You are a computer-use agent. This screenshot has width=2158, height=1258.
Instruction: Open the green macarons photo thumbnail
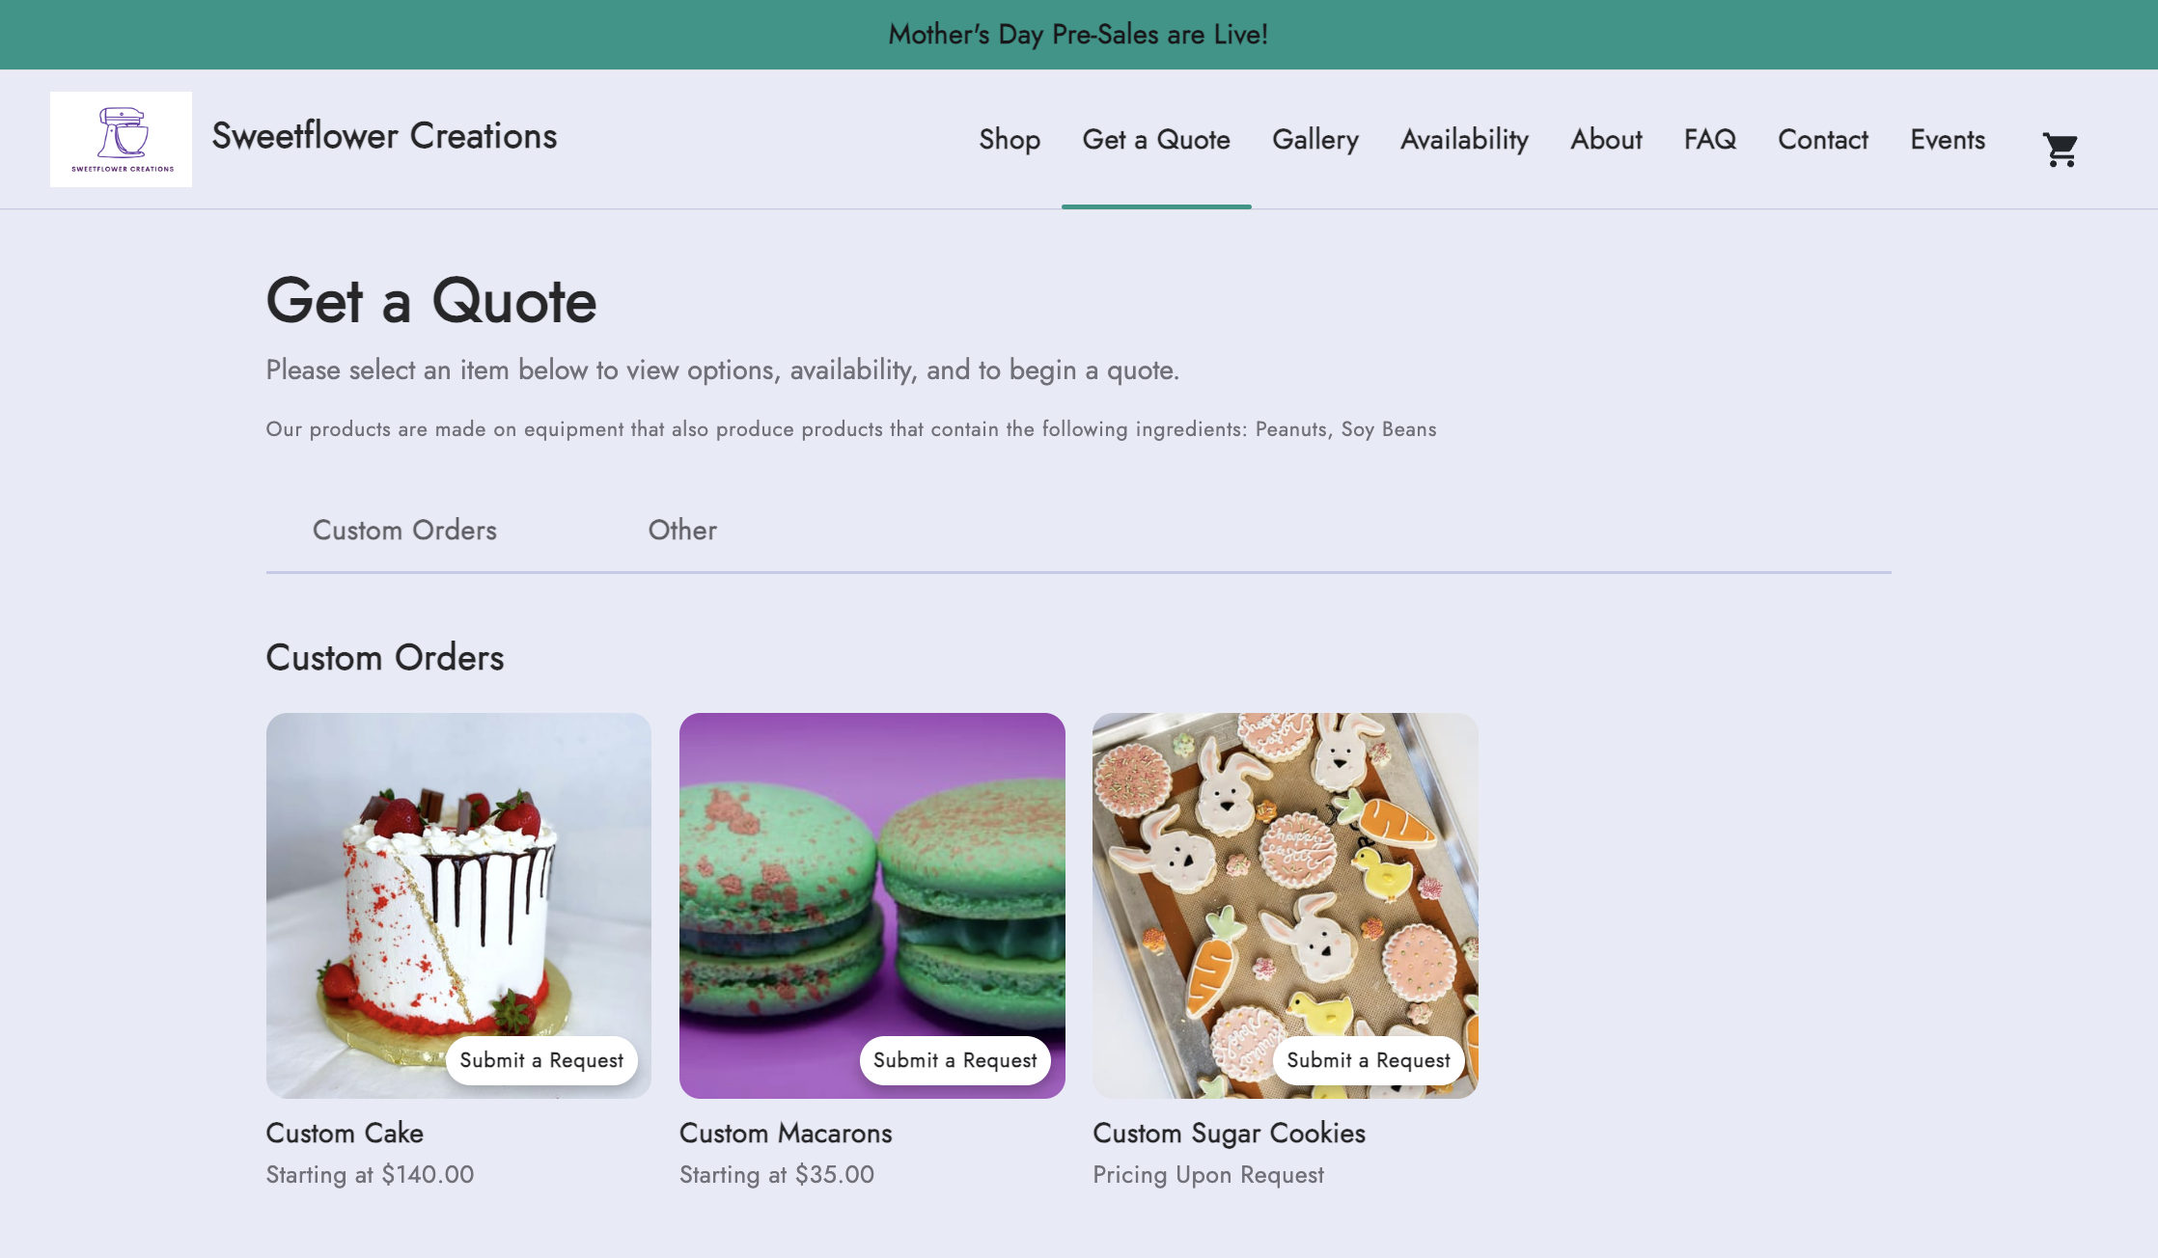tap(872, 888)
